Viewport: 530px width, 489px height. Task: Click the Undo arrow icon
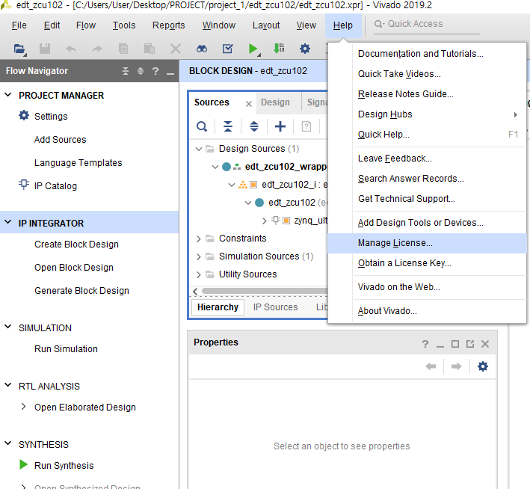[x=71, y=49]
